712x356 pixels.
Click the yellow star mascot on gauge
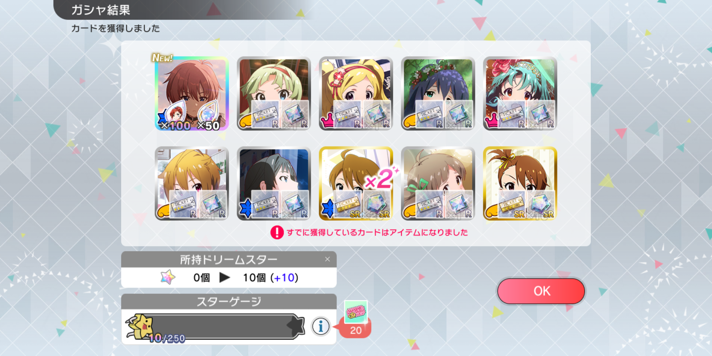pyautogui.click(x=140, y=326)
